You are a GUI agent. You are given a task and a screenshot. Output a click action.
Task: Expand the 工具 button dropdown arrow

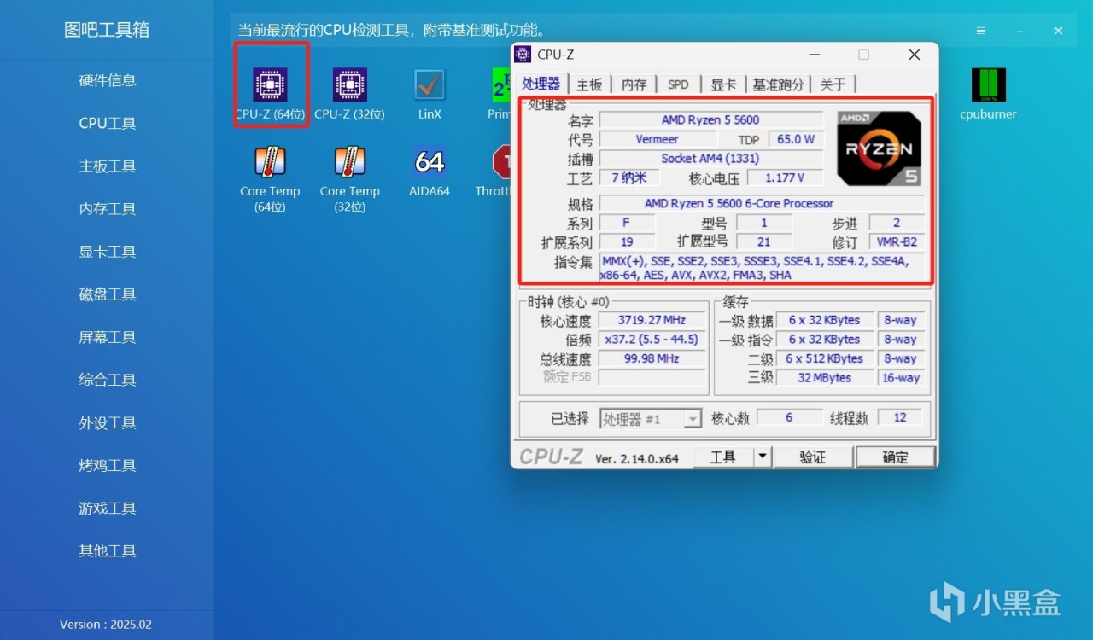[x=763, y=457]
